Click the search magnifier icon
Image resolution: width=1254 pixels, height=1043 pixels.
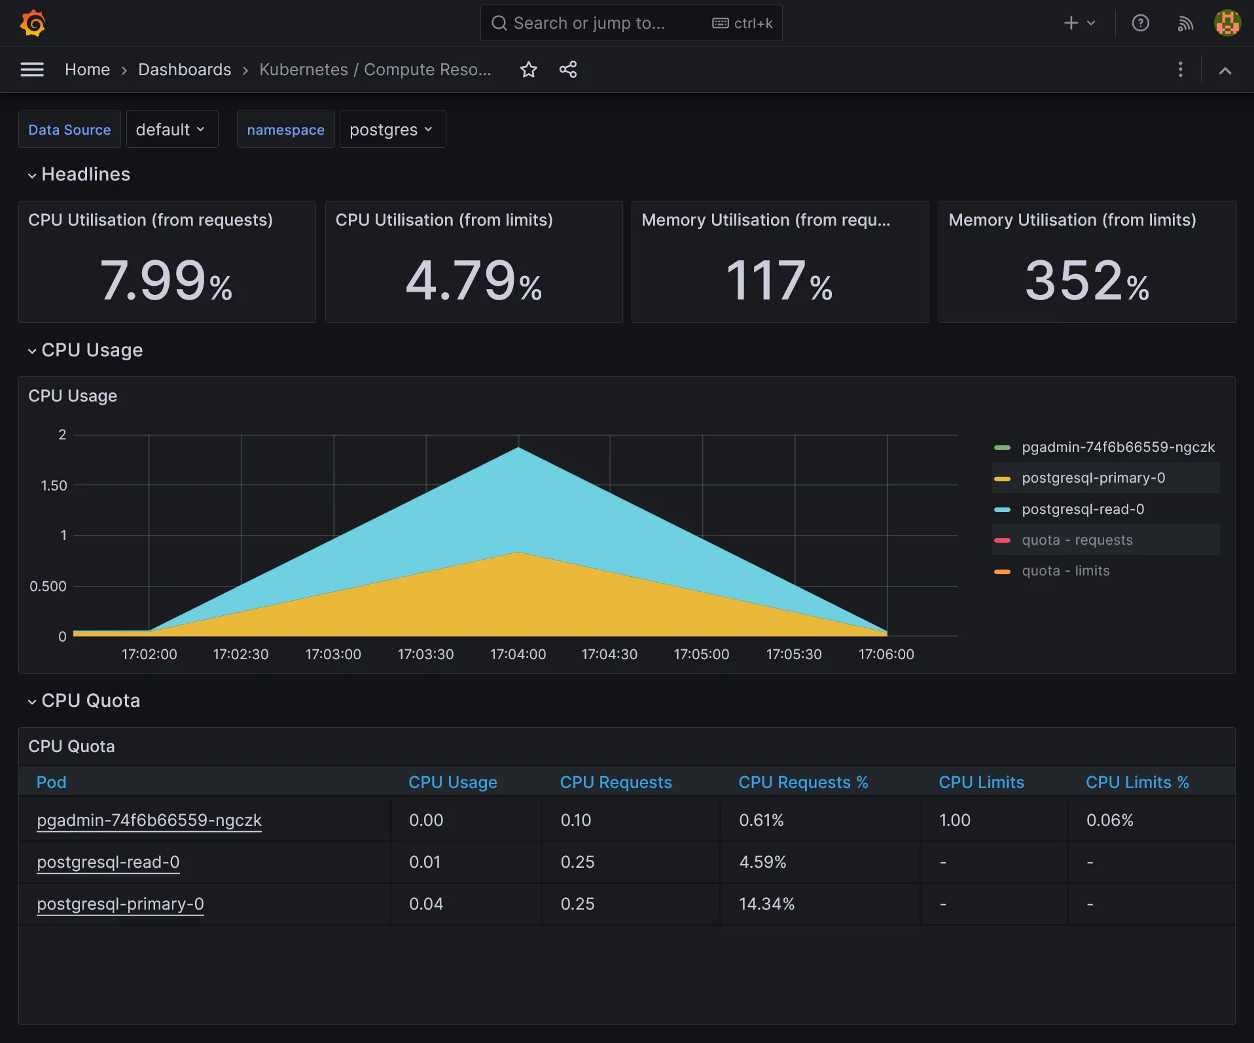click(499, 23)
